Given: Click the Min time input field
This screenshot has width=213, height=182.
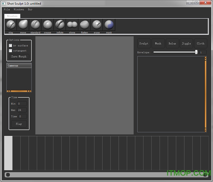Looking at the screenshot, I should pyautogui.click(x=22, y=104).
